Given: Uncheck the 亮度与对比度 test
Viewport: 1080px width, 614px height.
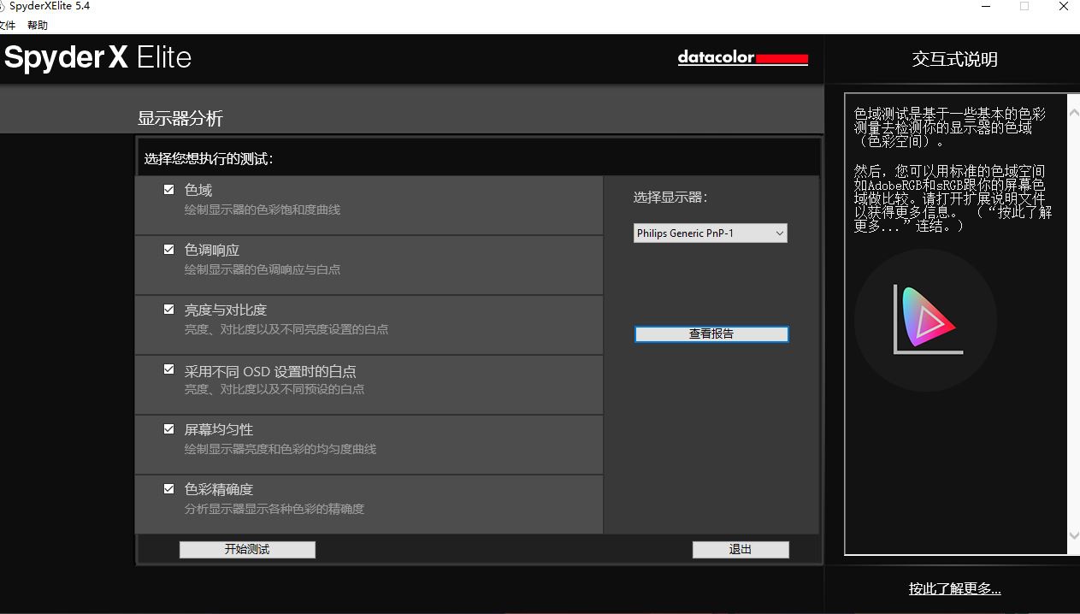Looking at the screenshot, I should 169,310.
